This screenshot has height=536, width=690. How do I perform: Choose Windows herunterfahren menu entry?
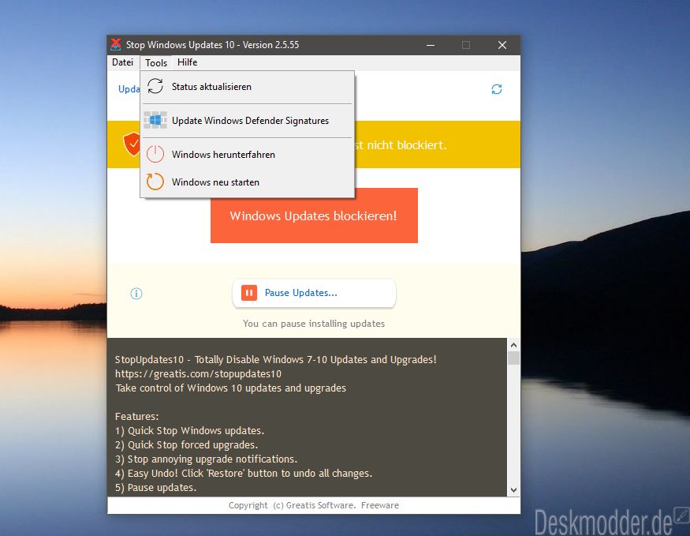tap(248, 155)
